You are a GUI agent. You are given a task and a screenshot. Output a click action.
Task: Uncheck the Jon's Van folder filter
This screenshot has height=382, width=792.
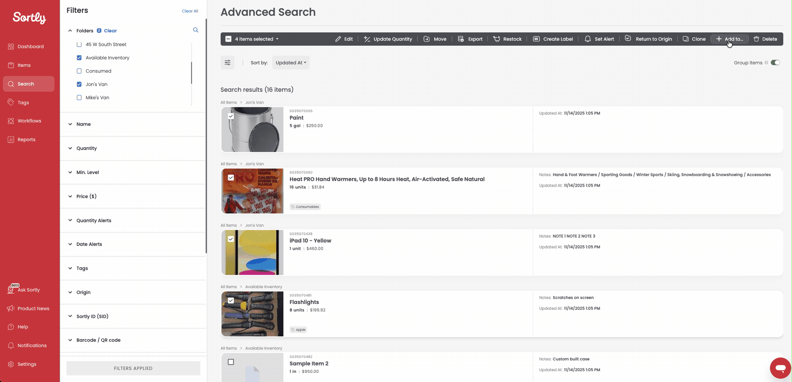[x=79, y=84]
